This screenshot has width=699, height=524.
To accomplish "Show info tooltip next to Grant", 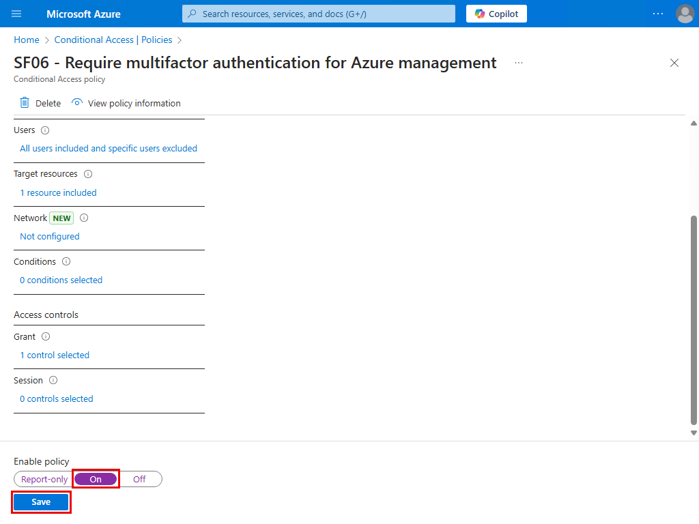I will tap(46, 336).
